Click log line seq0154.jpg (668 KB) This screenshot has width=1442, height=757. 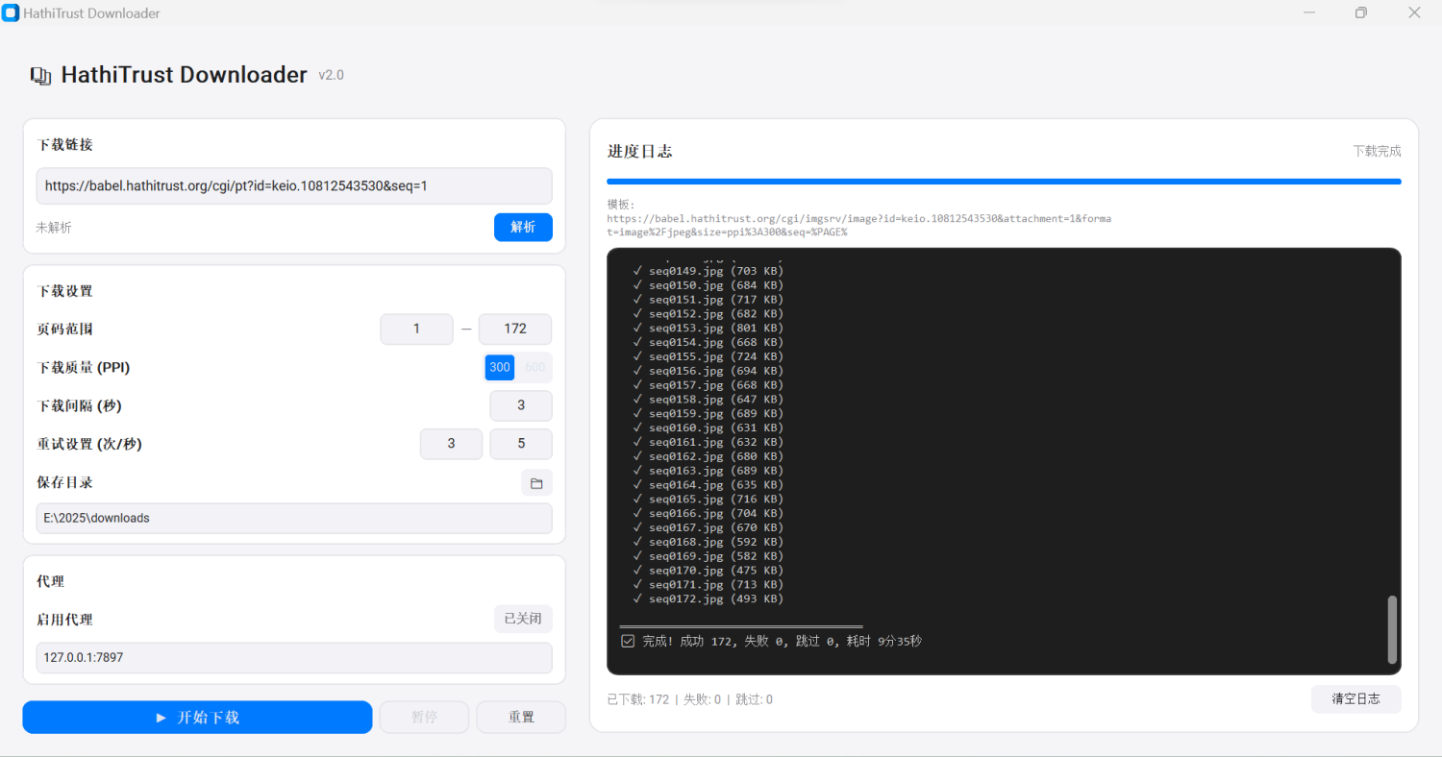(x=709, y=342)
